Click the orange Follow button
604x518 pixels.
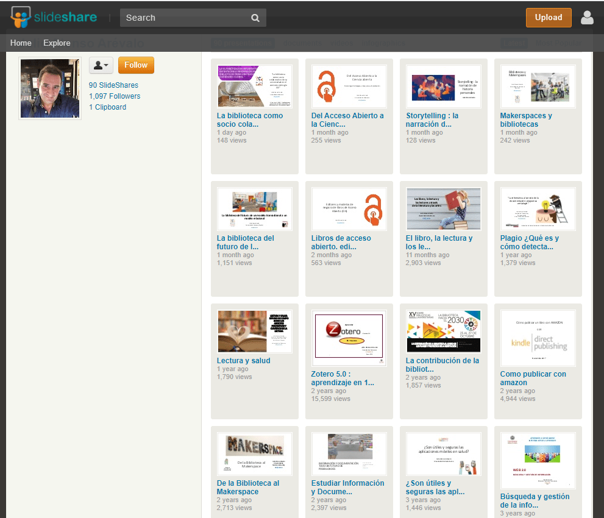point(136,65)
